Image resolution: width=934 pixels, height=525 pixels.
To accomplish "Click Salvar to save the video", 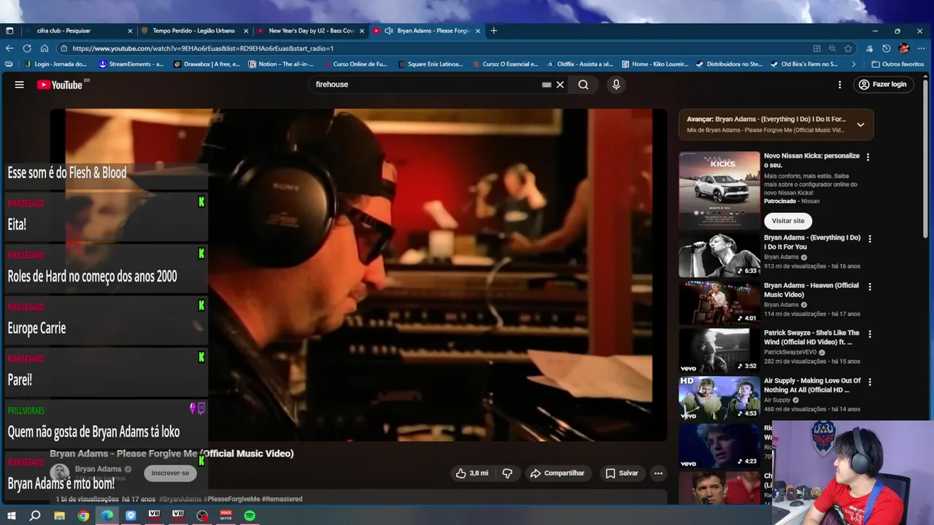I will 622,473.
